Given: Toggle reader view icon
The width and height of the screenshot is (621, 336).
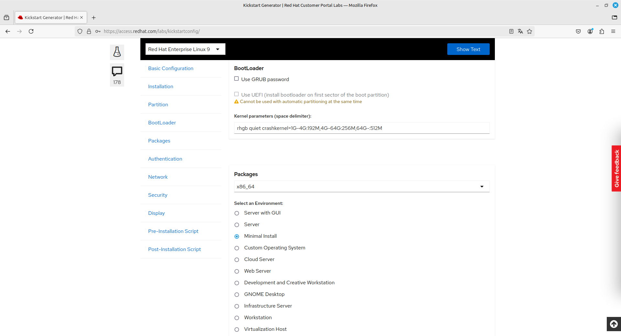Looking at the screenshot, I should click(511, 31).
